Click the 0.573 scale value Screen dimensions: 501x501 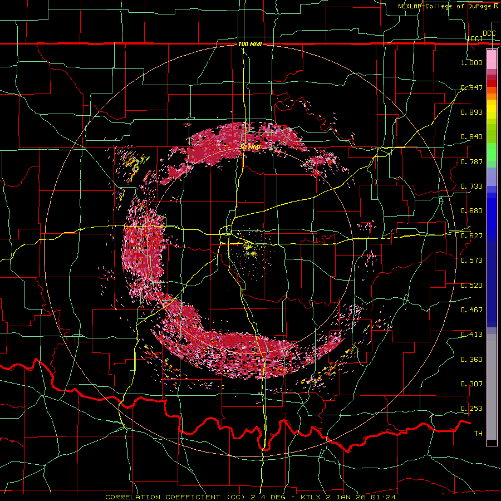coord(471,260)
